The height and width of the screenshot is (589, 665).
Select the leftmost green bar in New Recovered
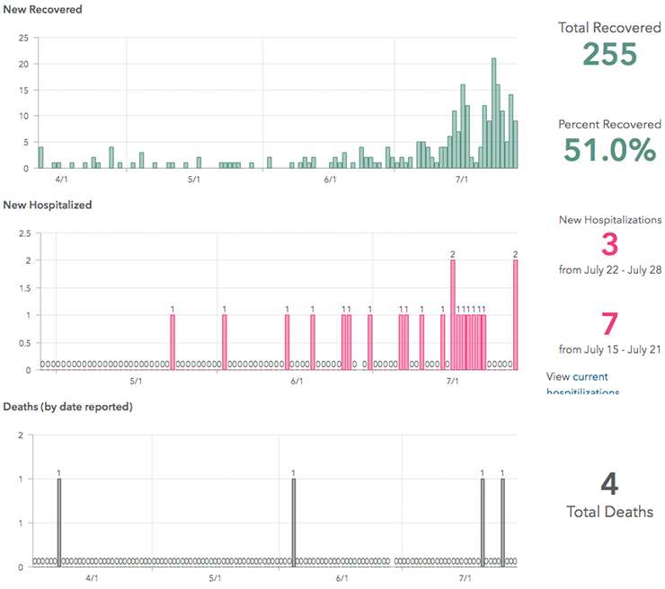pos(40,158)
